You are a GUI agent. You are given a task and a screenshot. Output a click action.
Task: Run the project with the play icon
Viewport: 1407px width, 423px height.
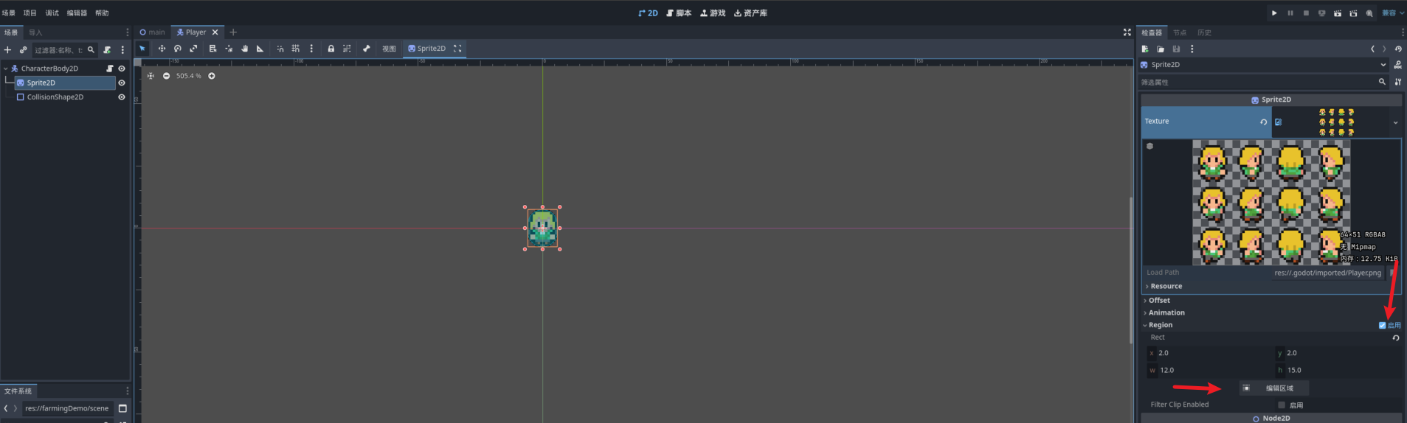1274,13
